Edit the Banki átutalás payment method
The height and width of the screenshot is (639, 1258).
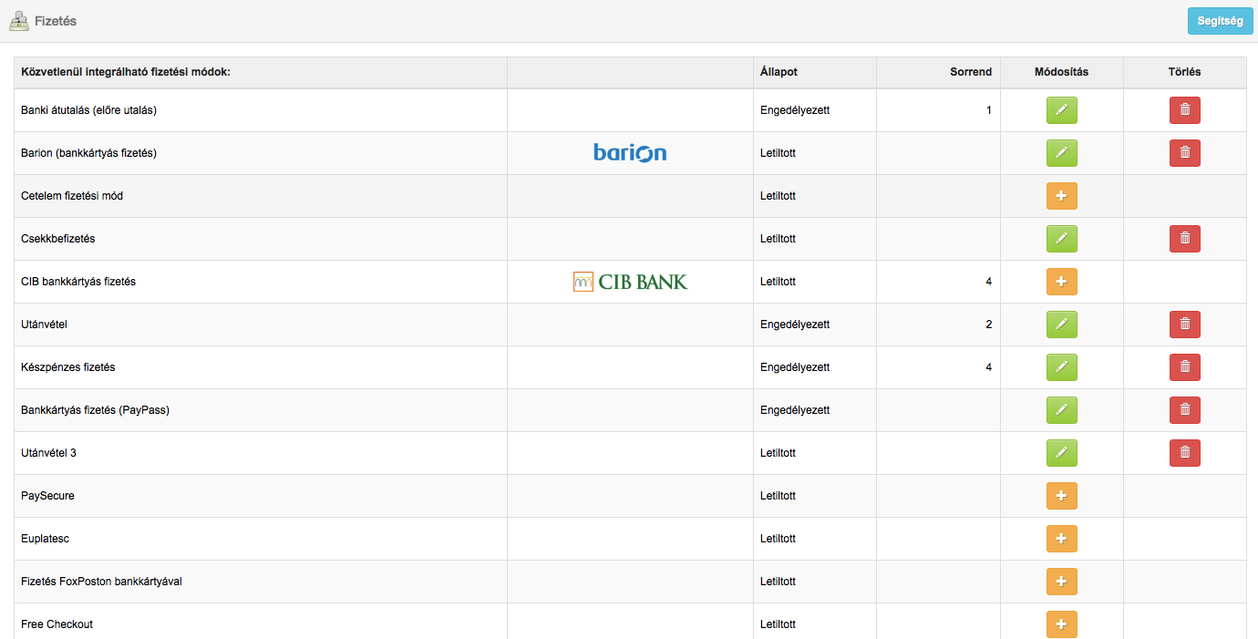tap(1061, 110)
